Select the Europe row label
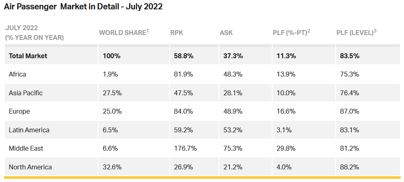This screenshot has height=182, width=404. [19, 111]
